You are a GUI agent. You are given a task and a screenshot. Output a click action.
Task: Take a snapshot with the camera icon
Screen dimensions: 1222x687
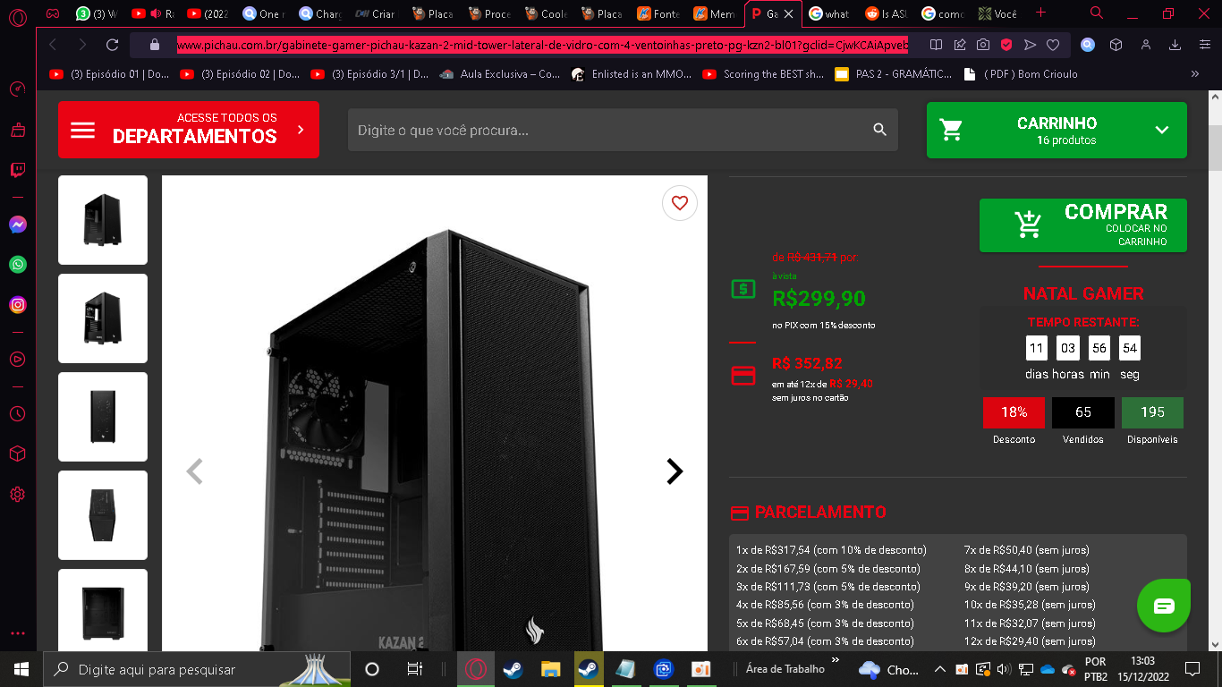pos(983,45)
